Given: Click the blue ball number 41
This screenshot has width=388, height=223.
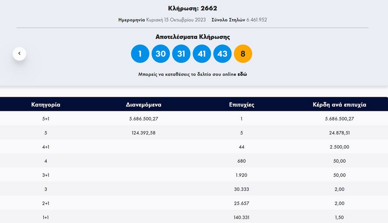Looking at the screenshot, I should [202, 54].
